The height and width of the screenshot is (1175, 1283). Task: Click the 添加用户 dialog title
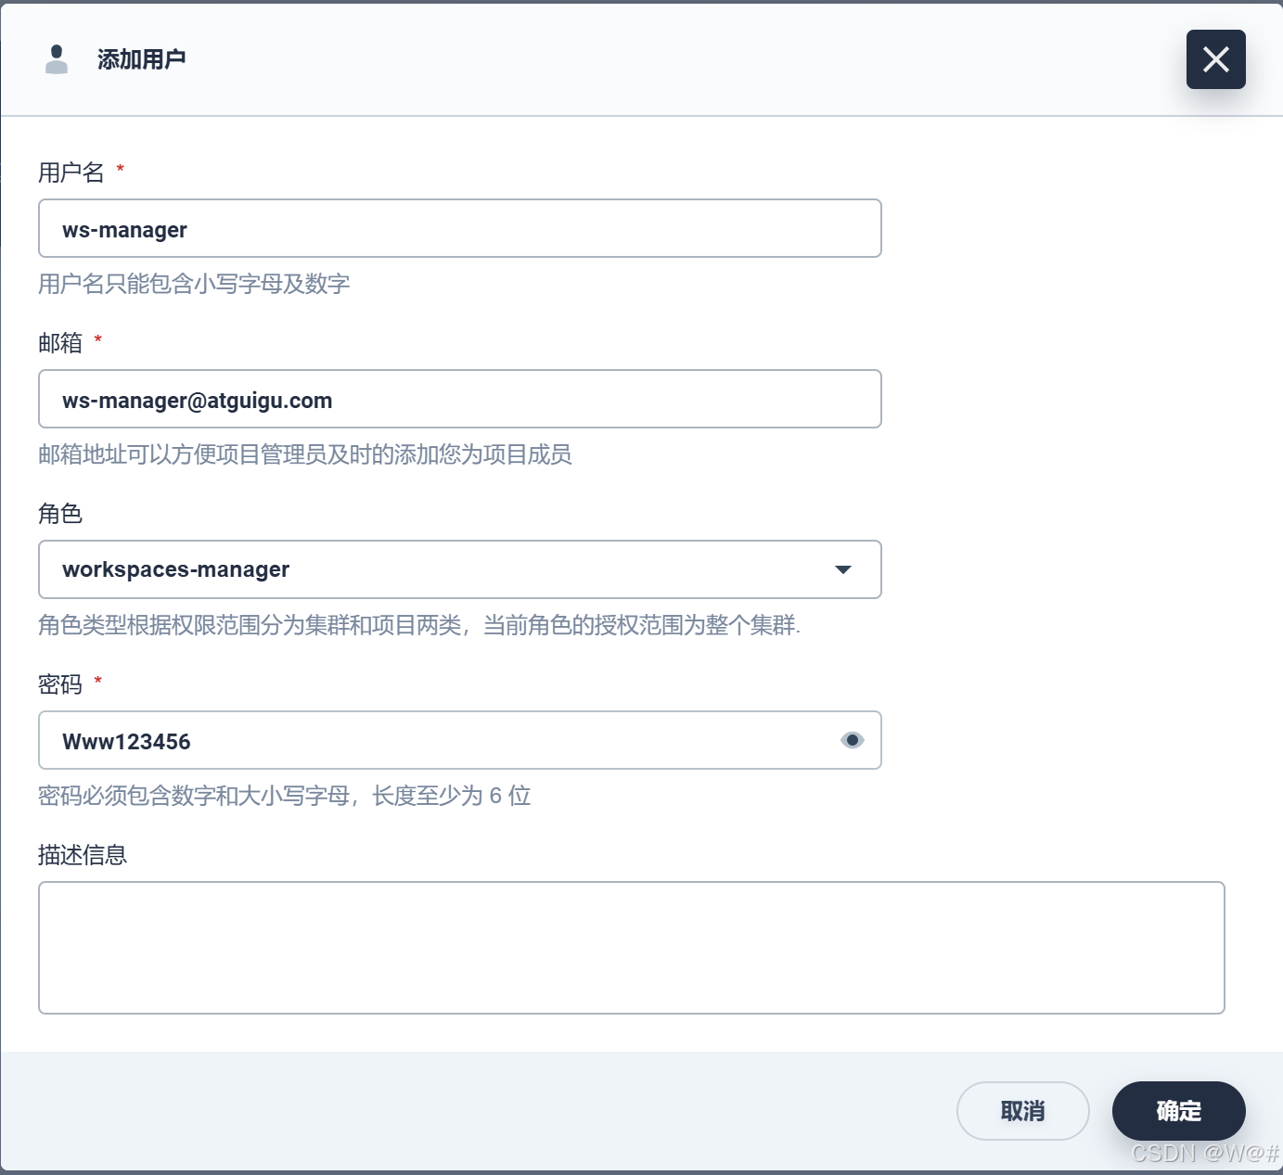tap(142, 59)
